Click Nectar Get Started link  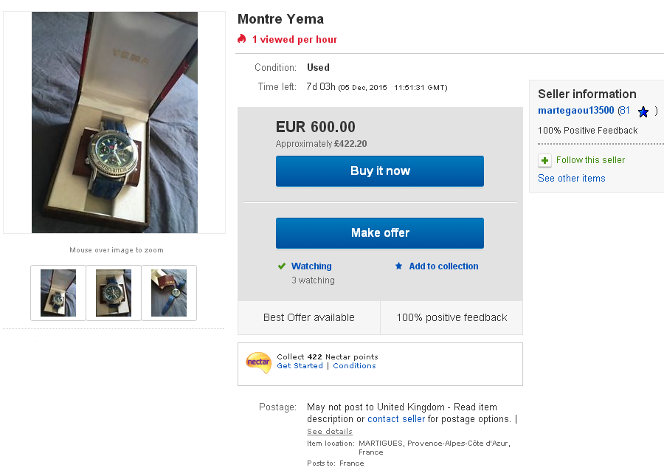click(x=300, y=366)
